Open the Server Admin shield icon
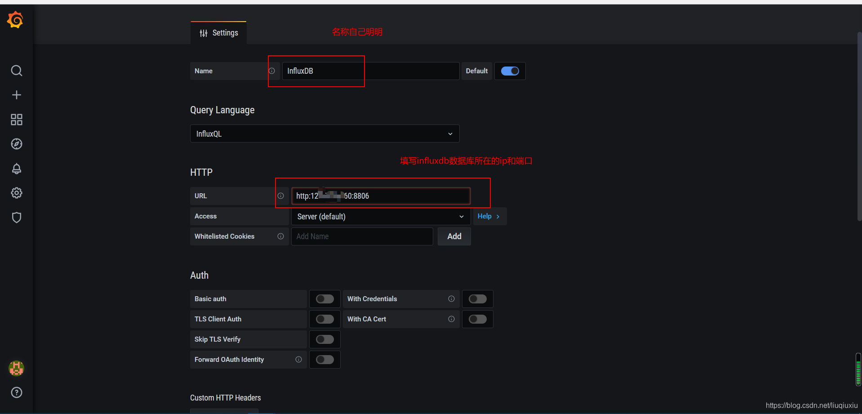Screen dimensions: 862x414 point(17,218)
